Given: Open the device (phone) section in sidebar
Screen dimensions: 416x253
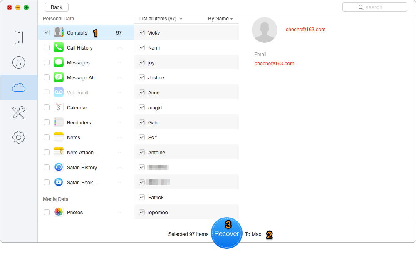Looking at the screenshot, I should pyautogui.click(x=19, y=37).
